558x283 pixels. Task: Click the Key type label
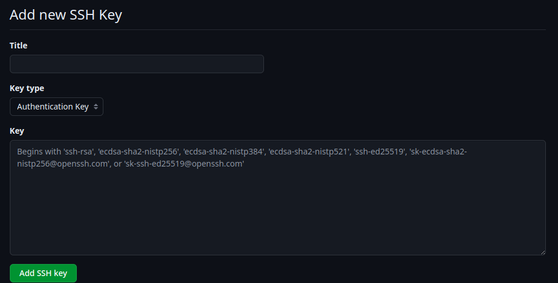tap(27, 88)
